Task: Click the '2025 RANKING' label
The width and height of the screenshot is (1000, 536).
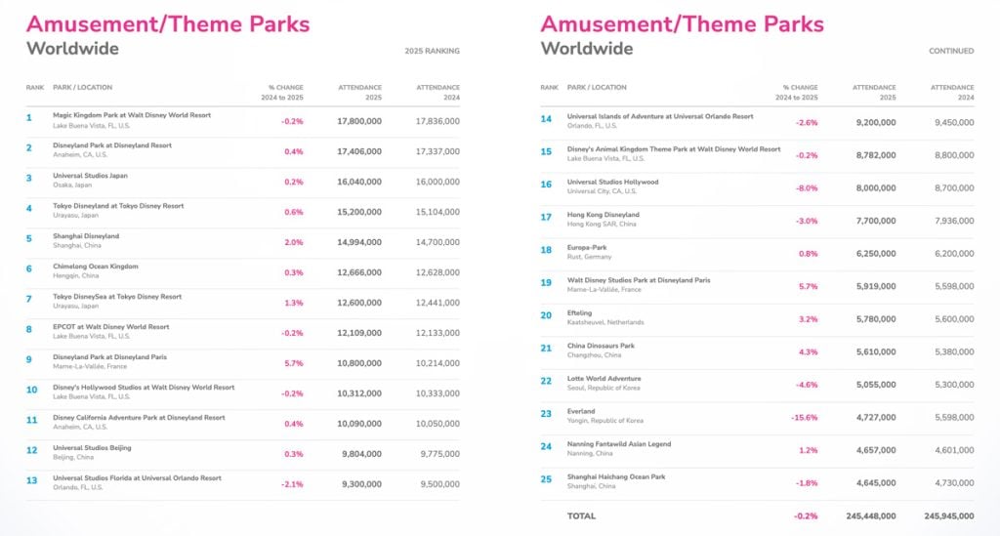Action: [432, 51]
